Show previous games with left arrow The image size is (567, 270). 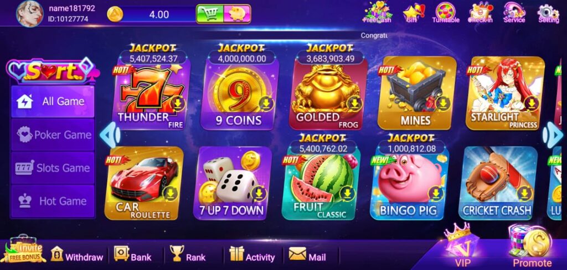[x=110, y=135]
